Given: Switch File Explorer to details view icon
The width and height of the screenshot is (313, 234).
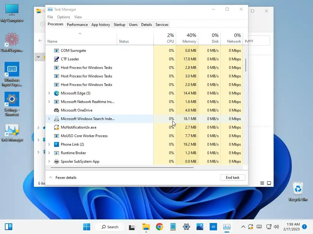Looking at the screenshot, I should [x=262, y=183].
